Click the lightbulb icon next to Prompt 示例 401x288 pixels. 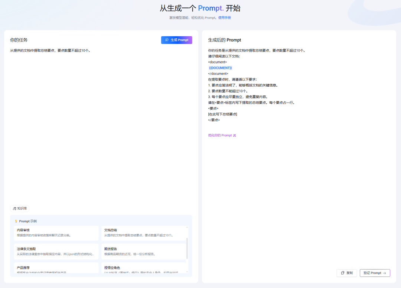16,221
